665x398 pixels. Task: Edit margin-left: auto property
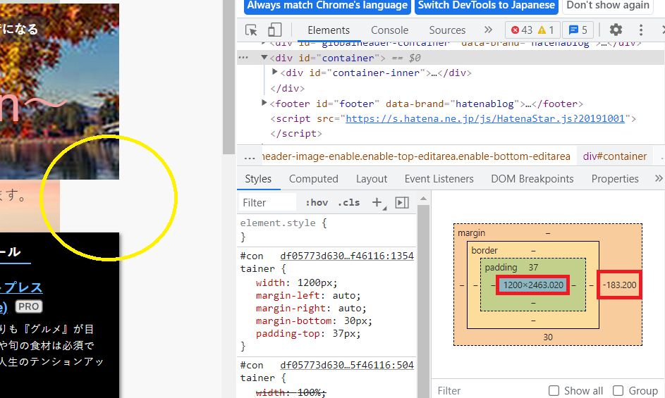(x=308, y=295)
